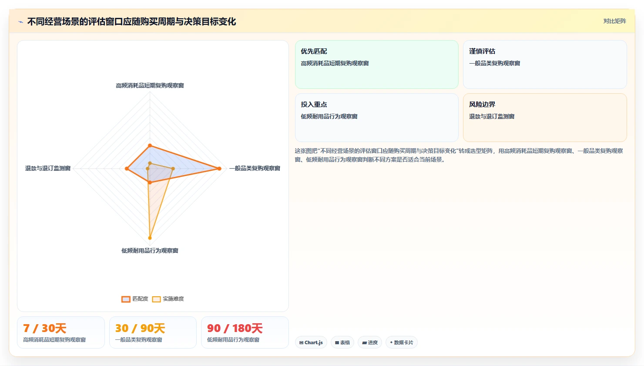Click the yellow data point on 低频耐用品行为观察窗 axis
The height and width of the screenshot is (366, 644).
tap(150, 238)
